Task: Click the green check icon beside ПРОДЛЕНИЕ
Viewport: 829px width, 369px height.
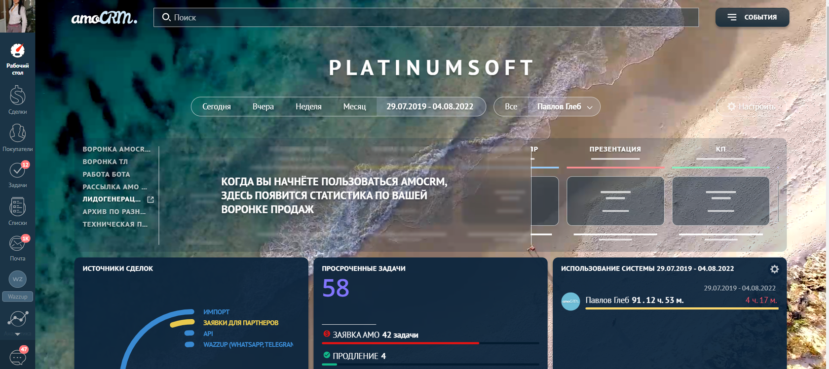Action: (327, 355)
